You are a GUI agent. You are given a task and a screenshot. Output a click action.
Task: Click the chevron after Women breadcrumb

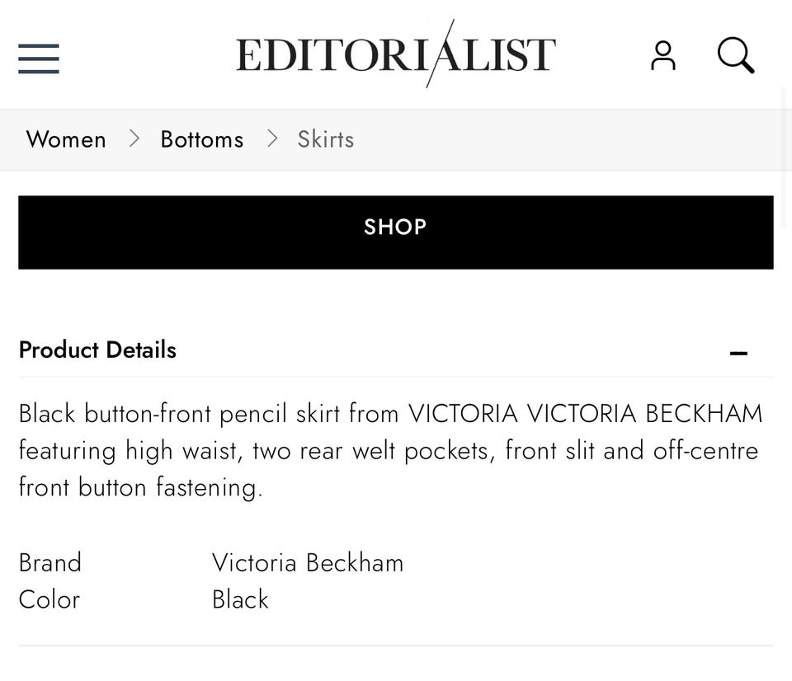[134, 139]
